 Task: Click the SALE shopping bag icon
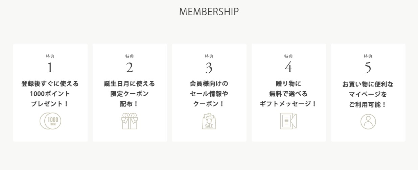point(209,121)
